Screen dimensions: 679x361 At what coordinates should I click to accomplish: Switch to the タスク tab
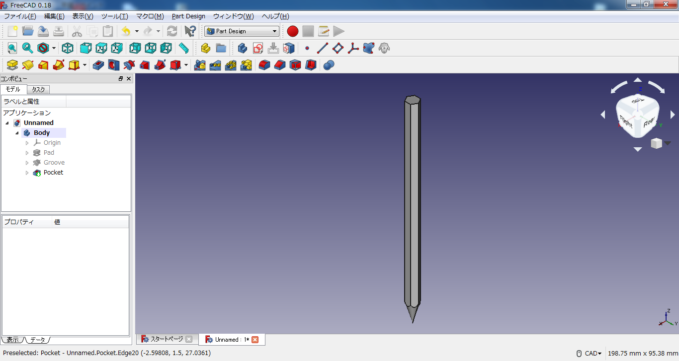click(x=38, y=90)
